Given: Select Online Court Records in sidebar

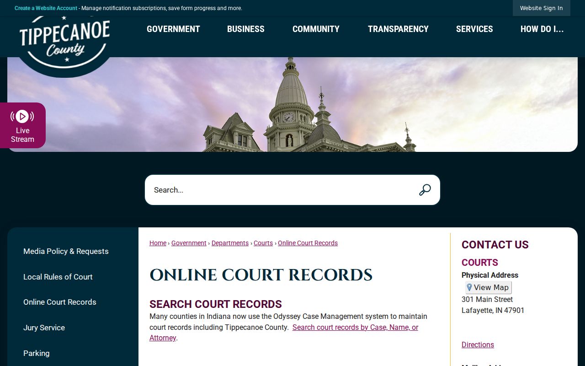Looking at the screenshot, I should coord(60,302).
